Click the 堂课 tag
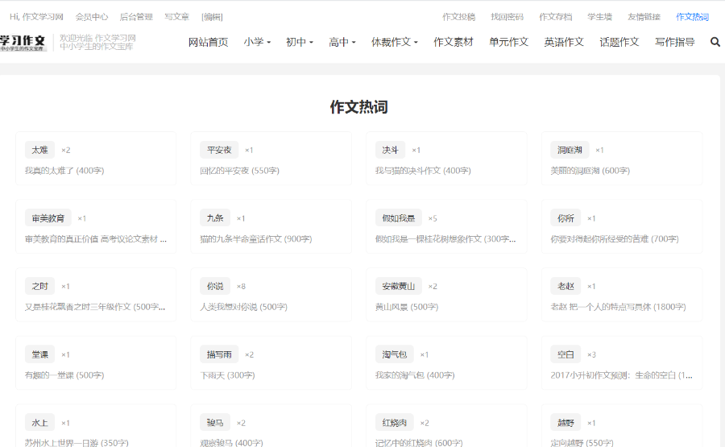Viewport: 725px width, 447px height. (39, 354)
